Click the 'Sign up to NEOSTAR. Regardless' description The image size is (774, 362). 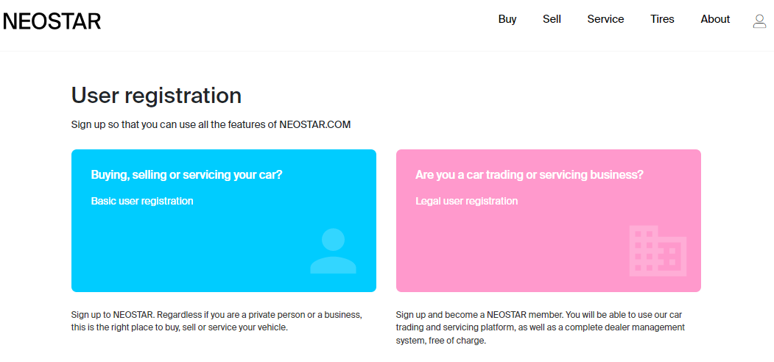pos(217,321)
